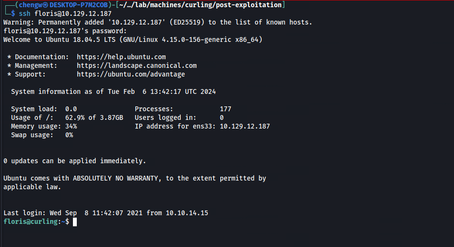This screenshot has height=247, width=454.
Task: Click the floris@10.129.12.187 SSH target argument
Action: click(73, 13)
